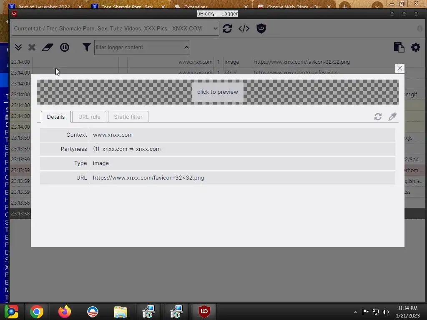The height and width of the screenshot is (320, 427).
Task: Click the Start button on the taskbar
Action: click(11, 312)
